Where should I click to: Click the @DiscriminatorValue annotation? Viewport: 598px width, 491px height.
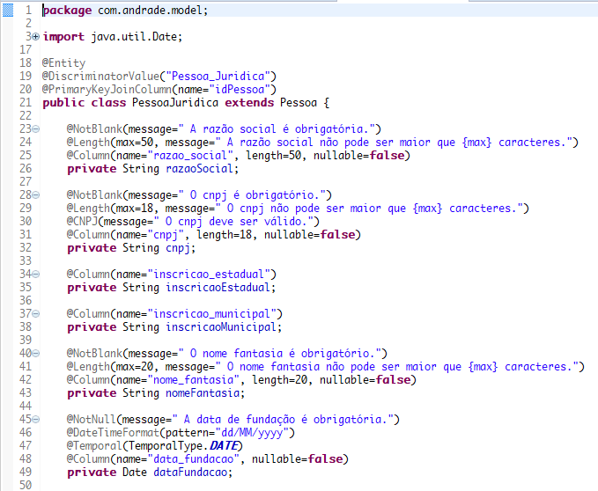(x=100, y=77)
